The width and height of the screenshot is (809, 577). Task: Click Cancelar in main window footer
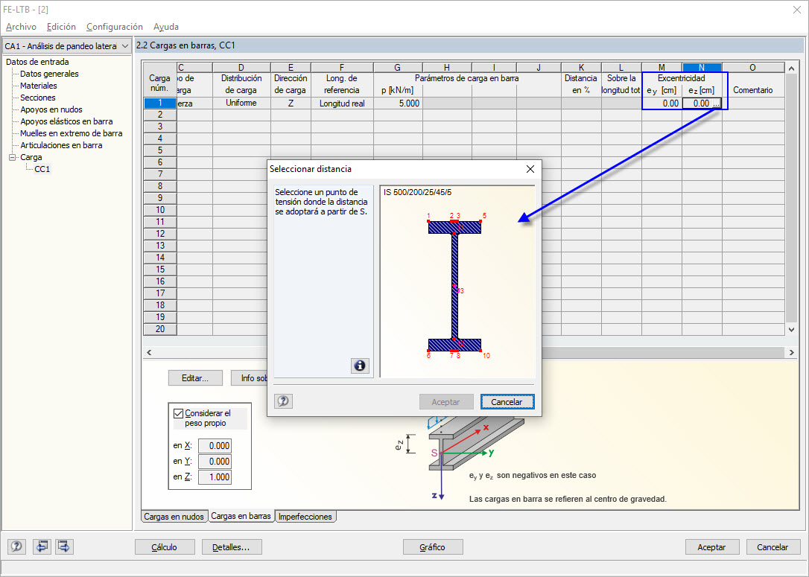click(x=773, y=547)
